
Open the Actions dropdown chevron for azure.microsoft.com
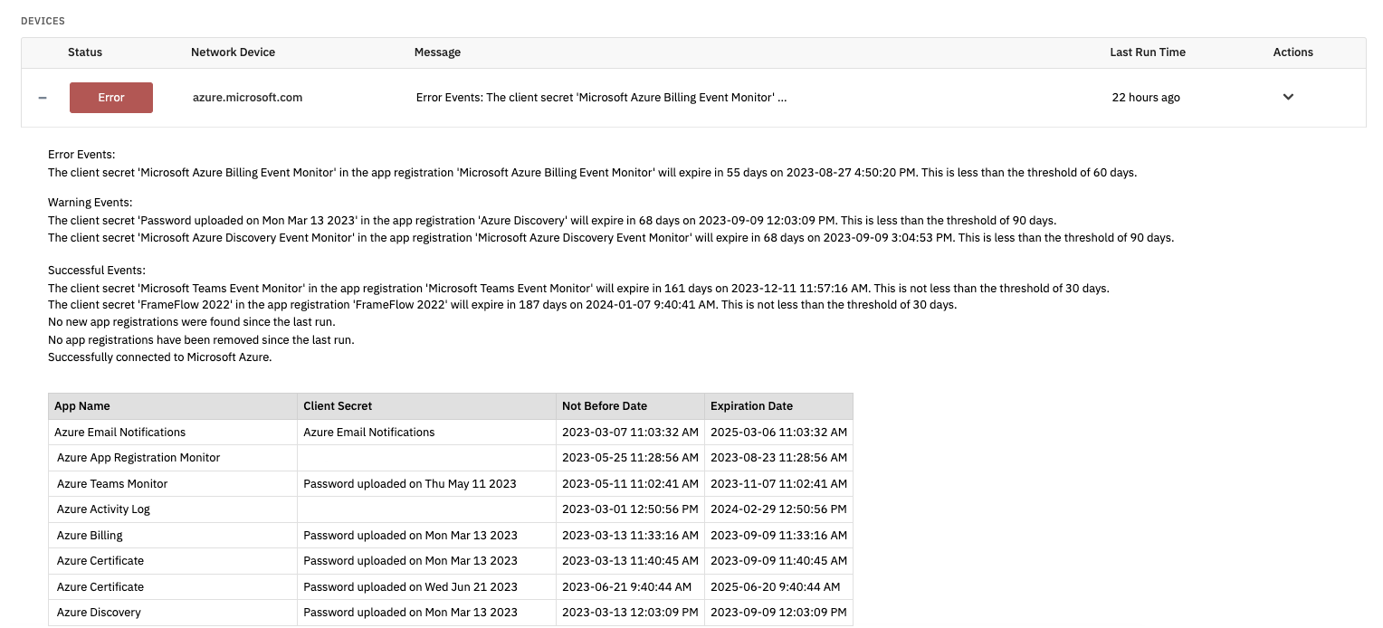[1288, 97]
